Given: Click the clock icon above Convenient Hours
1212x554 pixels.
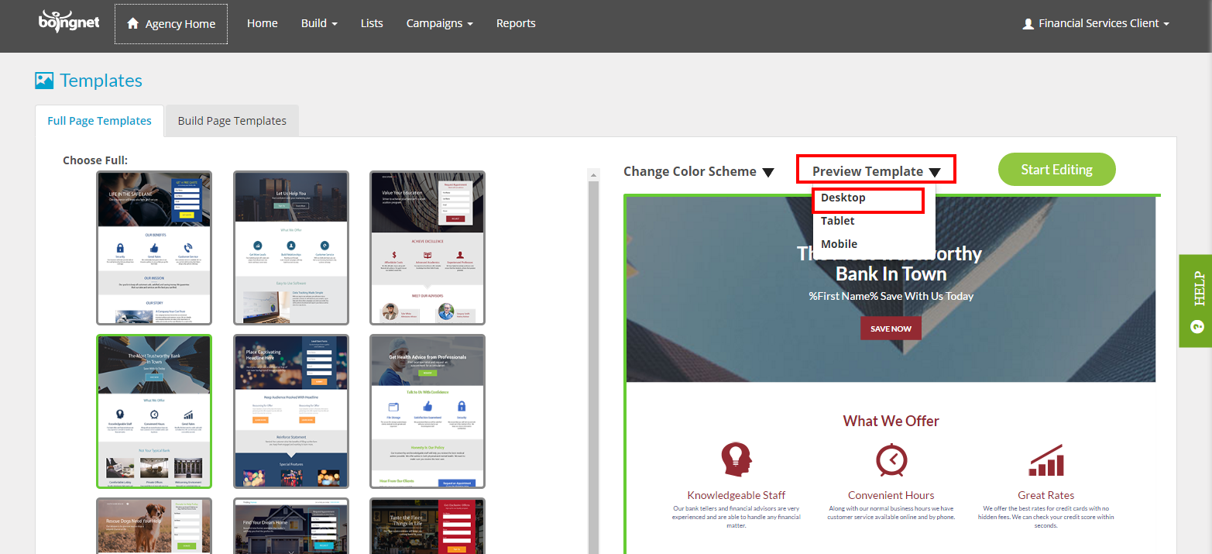Looking at the screenshot, I should coord(891,460).
